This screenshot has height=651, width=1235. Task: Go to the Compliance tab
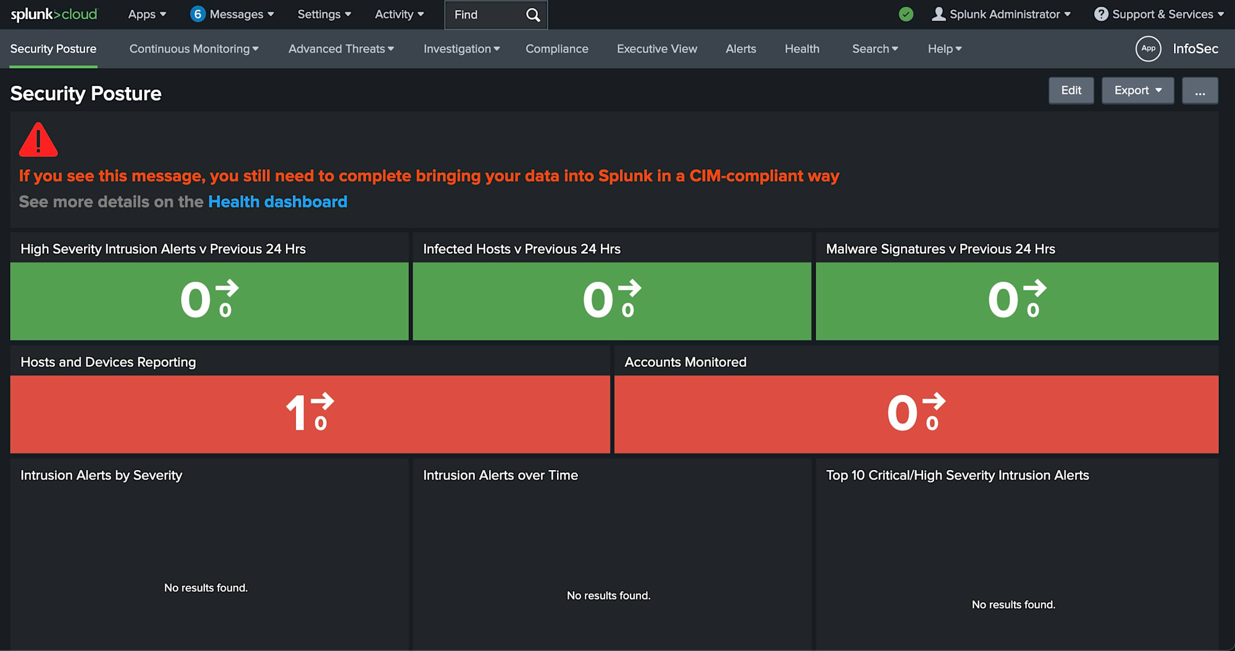tap(557, 49)
